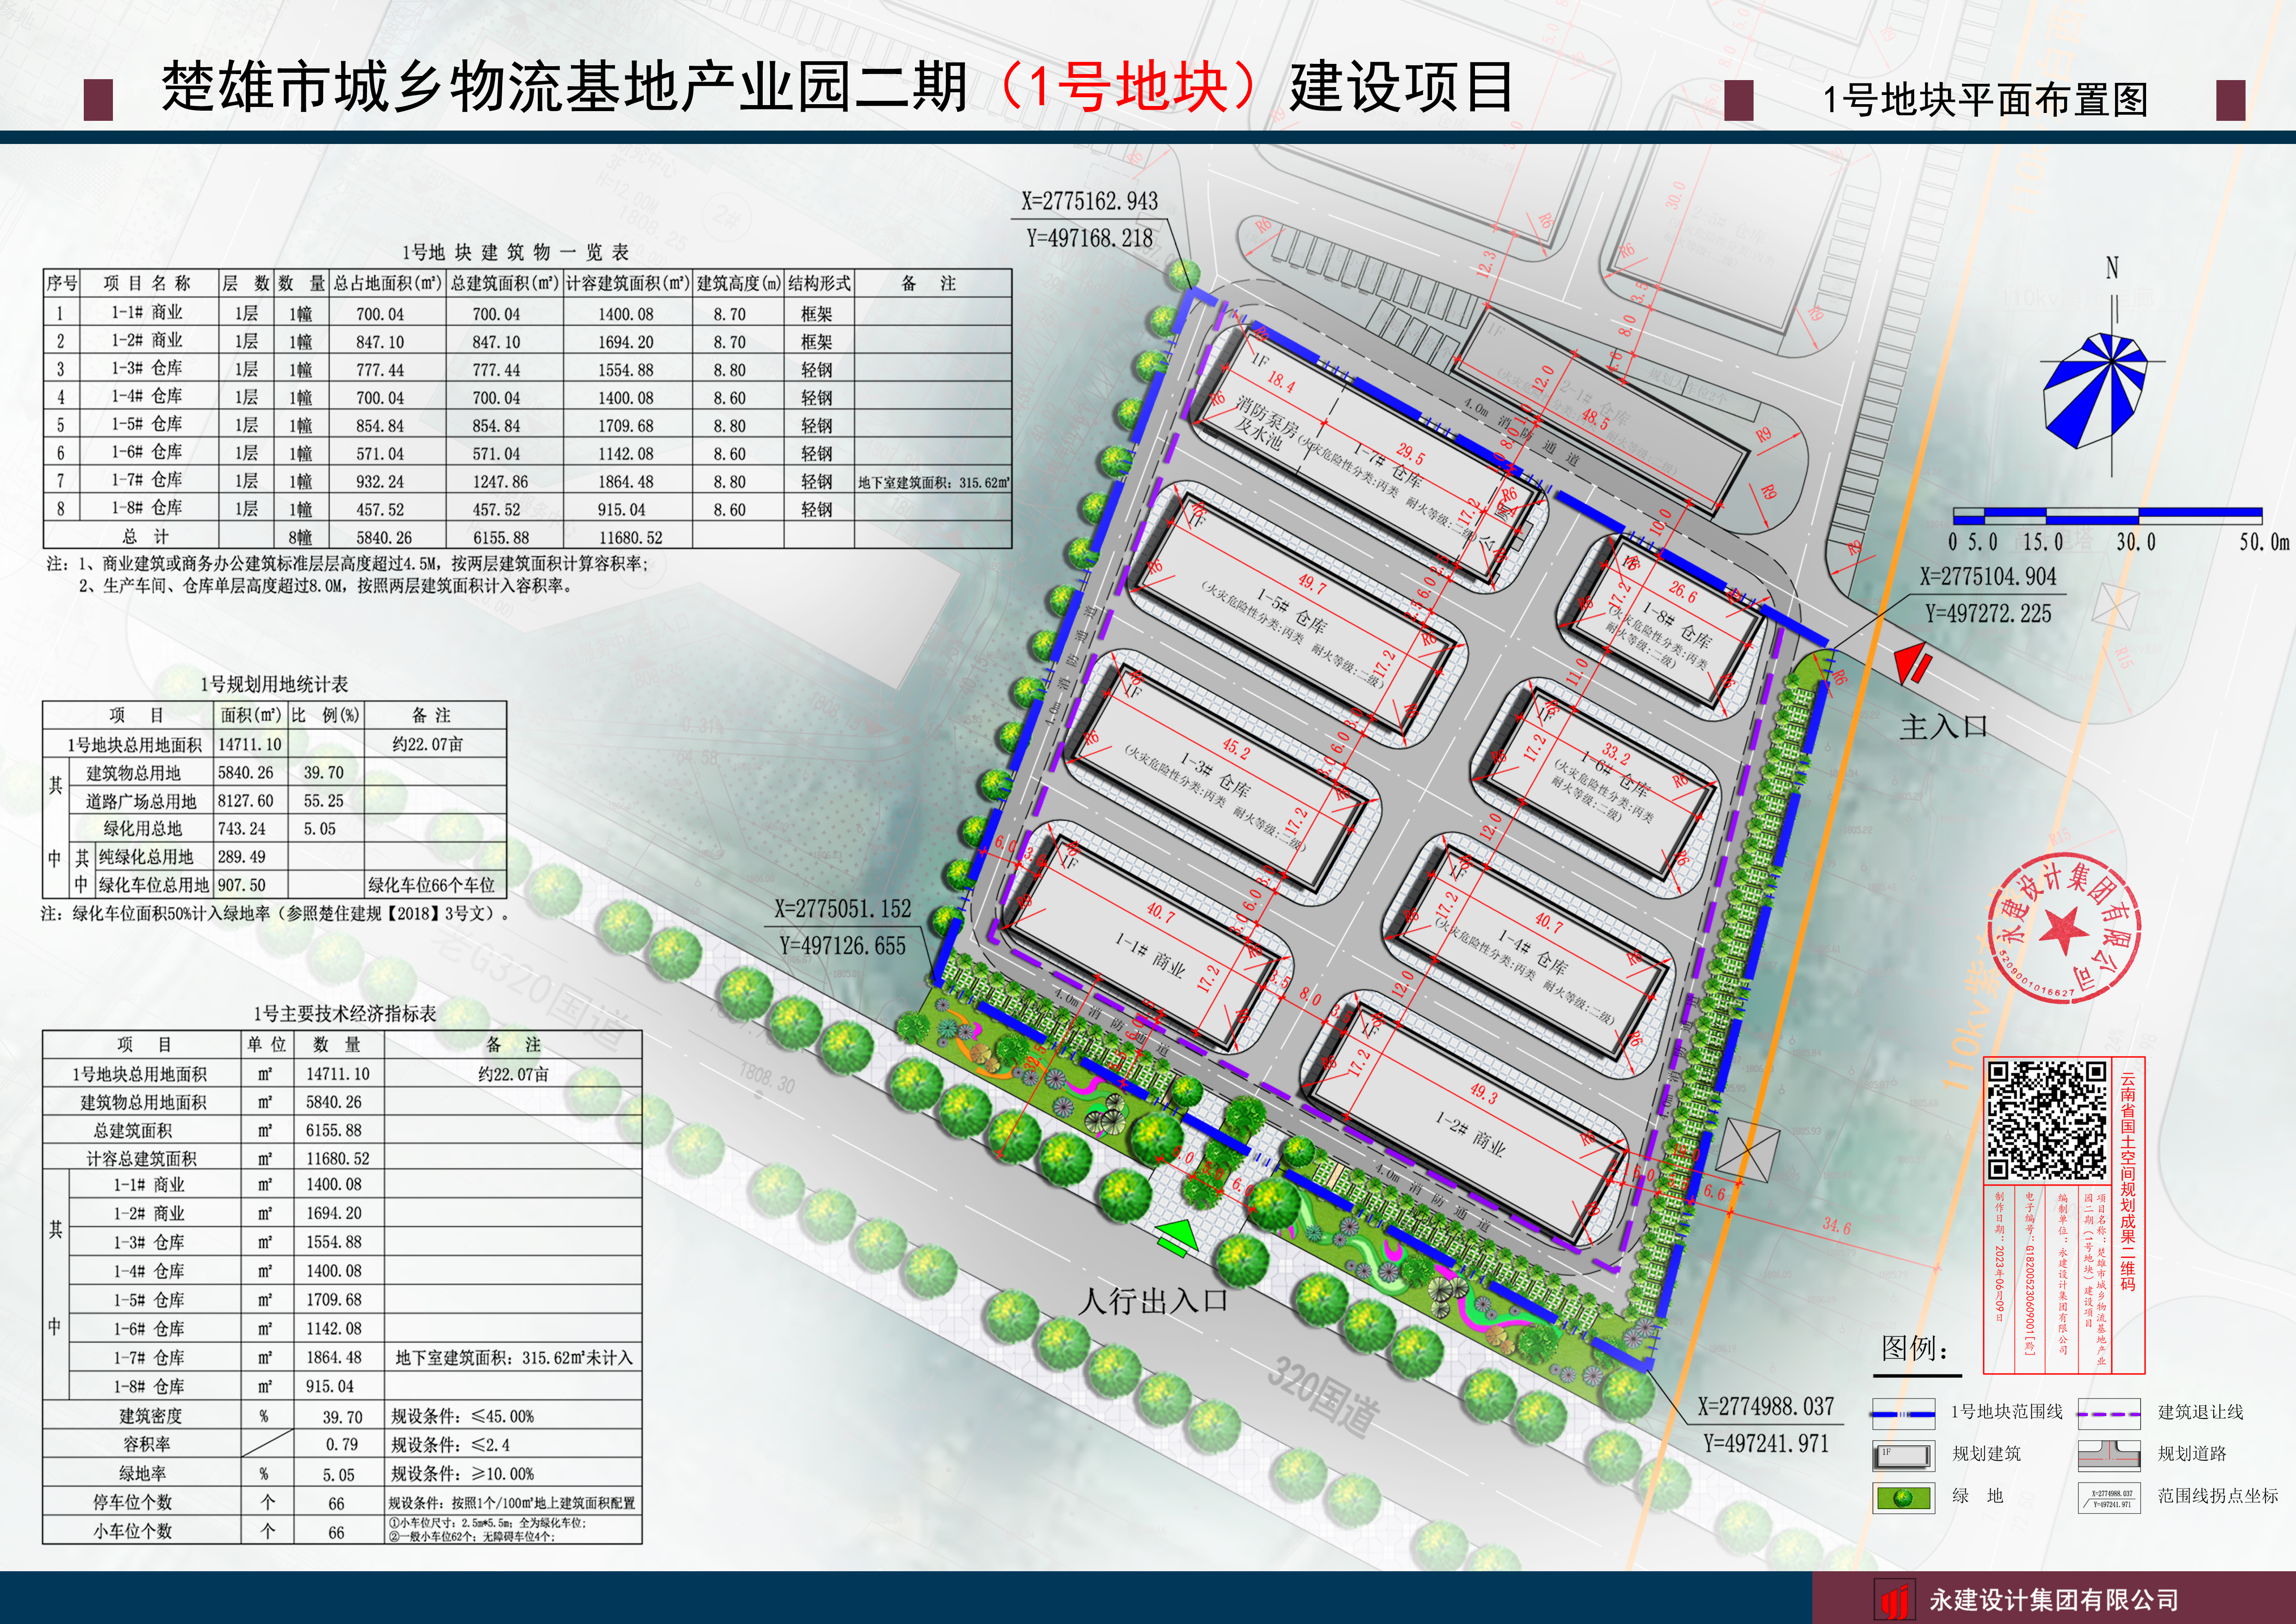Viewport: 2296px width, 1624px height.
Task: Click the 规划建筑 legend symbol
Action: [1904, 1455]
